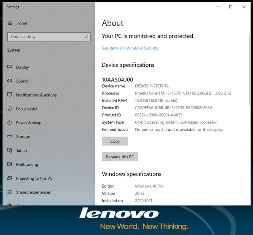Open Projecting to this PC
Viewport: 253px width, 235px height.
tap(34, 178)
